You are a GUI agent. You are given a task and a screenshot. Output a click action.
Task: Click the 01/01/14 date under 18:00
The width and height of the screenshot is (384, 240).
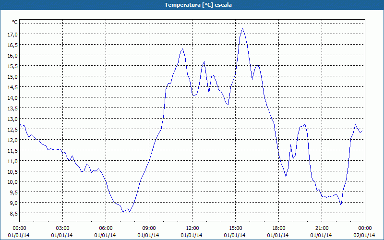tap(278, 235)
